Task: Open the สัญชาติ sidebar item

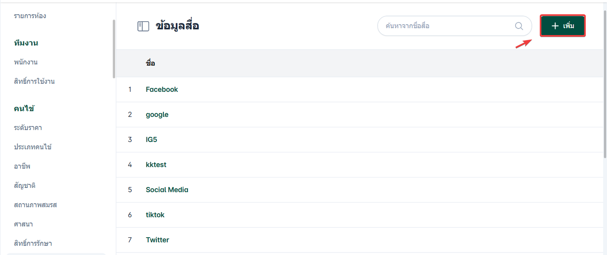Action: 25,185
